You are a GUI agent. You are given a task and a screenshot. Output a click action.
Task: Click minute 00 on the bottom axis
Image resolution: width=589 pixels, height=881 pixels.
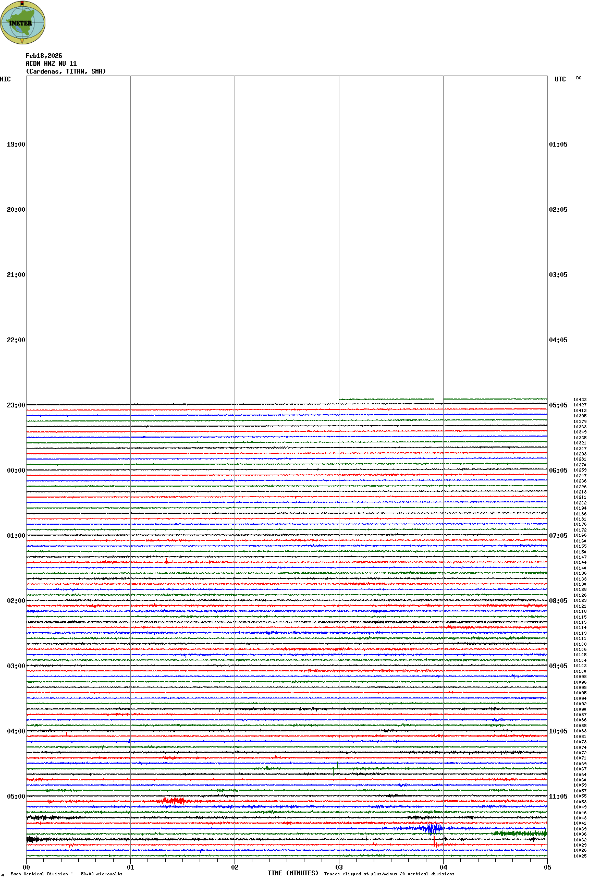pyautogui.click(x=26, y=867)
